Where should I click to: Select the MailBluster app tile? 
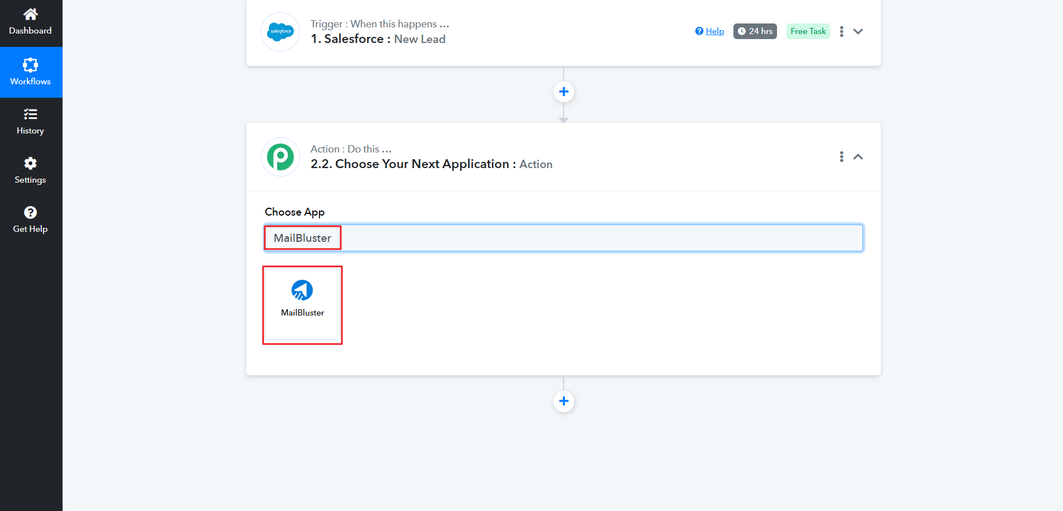click(302, 304)
